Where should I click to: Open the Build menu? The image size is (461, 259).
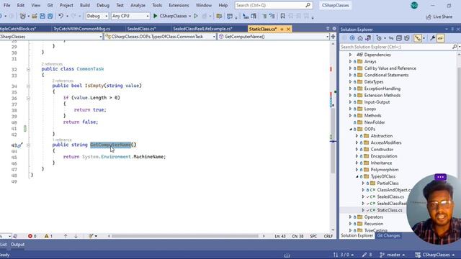(x=85, y=5)
